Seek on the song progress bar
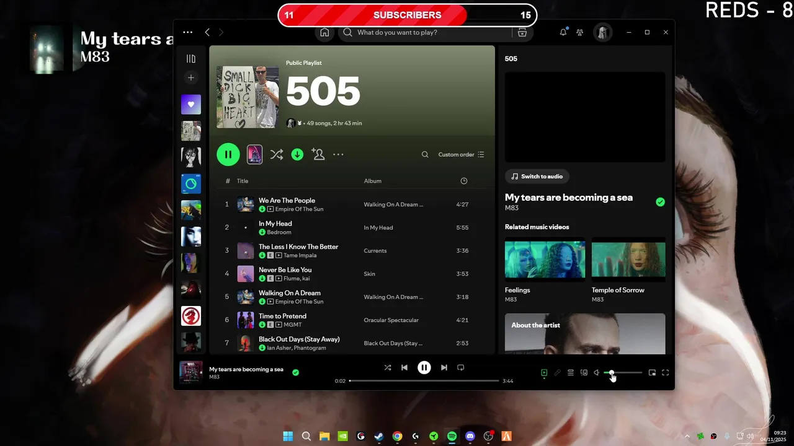The width and height of the screenshot is (794, 446). click(424, 381)
